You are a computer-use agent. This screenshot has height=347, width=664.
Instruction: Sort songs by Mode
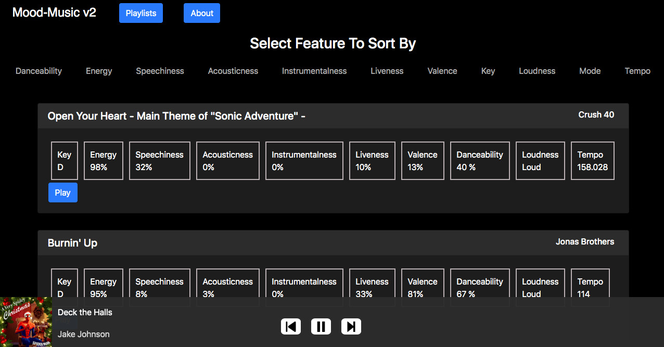click(x=590, y=71)
